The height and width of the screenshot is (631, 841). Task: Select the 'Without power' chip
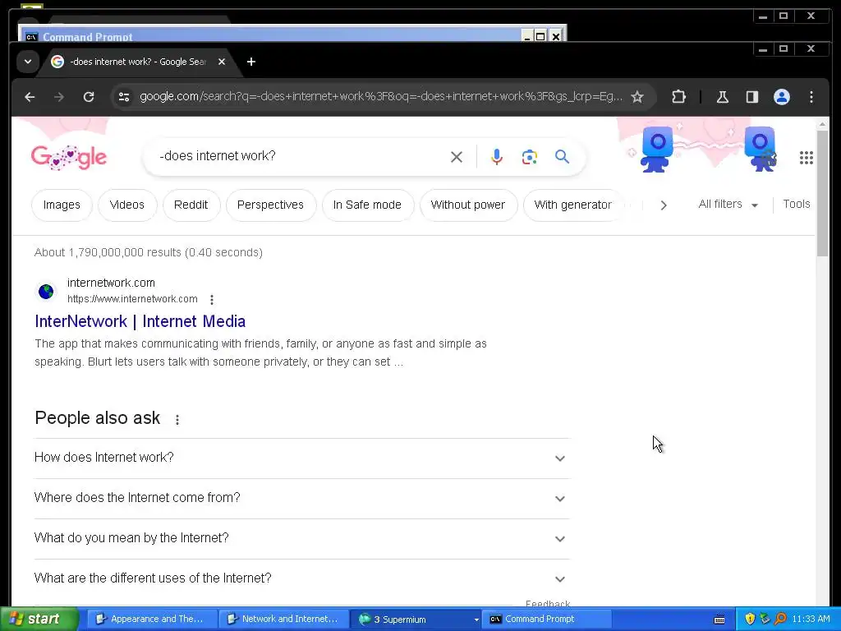point(467,205)
